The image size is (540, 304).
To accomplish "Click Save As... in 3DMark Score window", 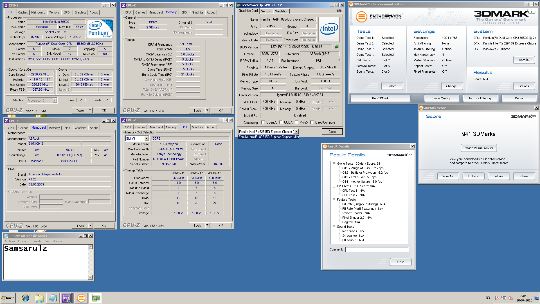I will coord(448,176).
